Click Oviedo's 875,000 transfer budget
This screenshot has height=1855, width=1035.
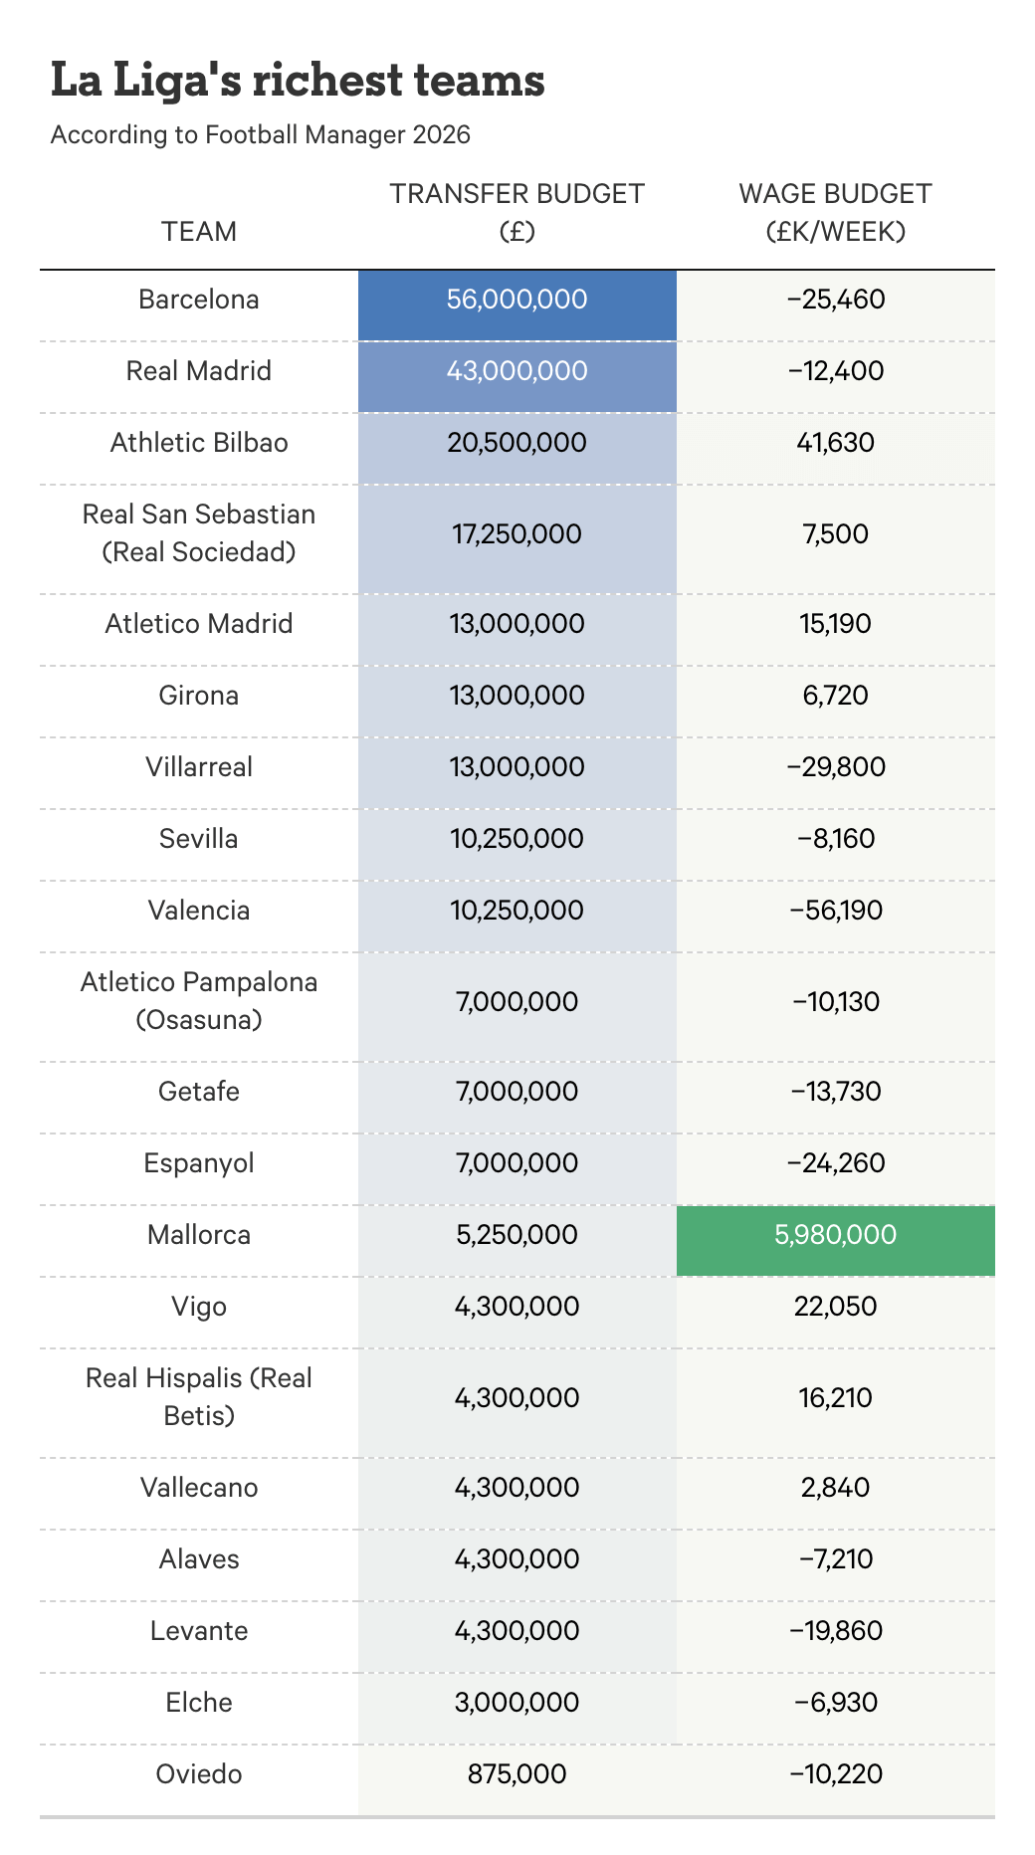tap(517, 1774)
